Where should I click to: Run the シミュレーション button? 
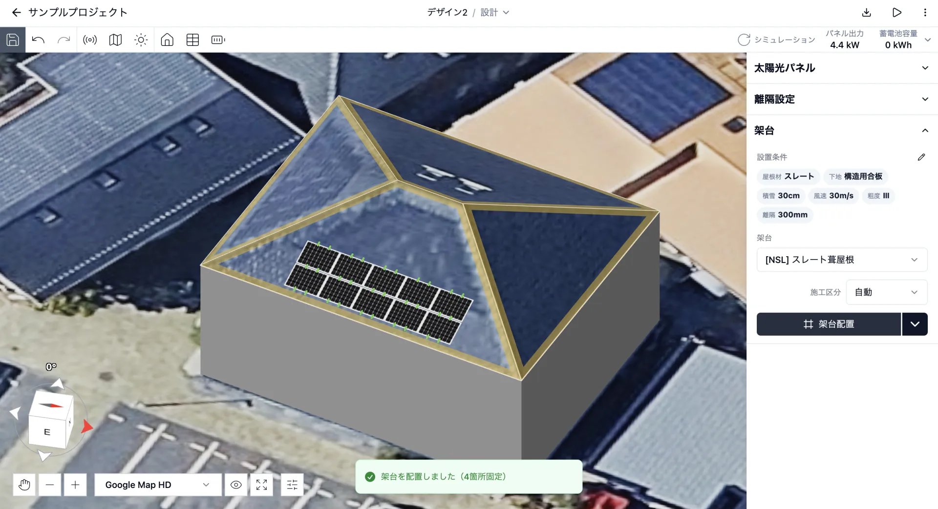tap(776, 40)
